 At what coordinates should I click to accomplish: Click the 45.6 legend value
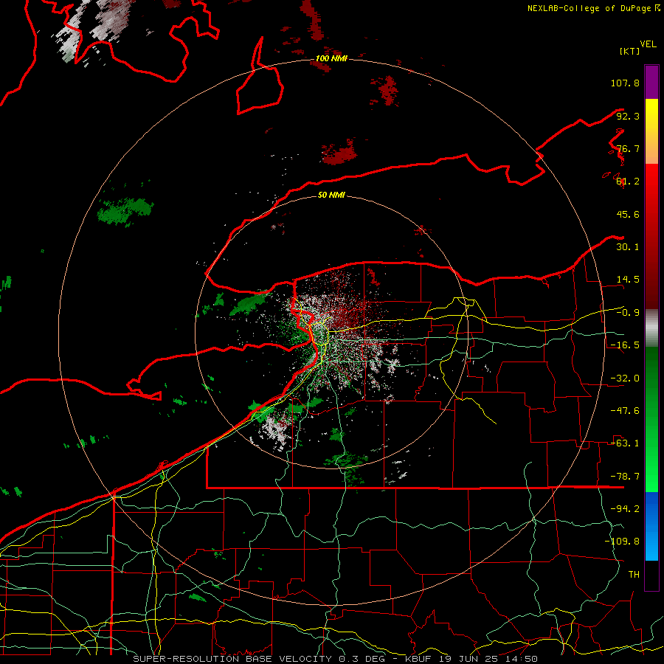tap(628, 214)
